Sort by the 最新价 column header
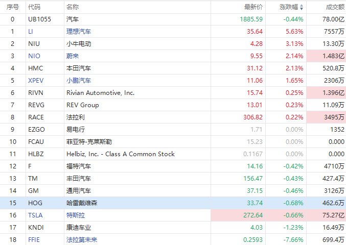346x245 pixels. tap(253, 7)
